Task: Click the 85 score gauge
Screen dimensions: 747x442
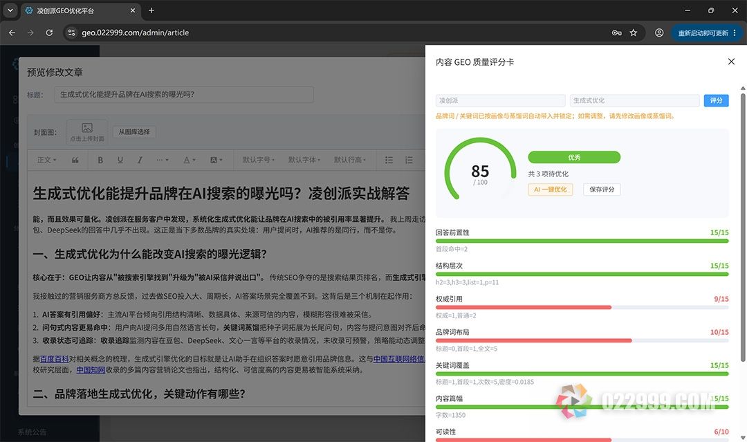Action: pos(480,171)
